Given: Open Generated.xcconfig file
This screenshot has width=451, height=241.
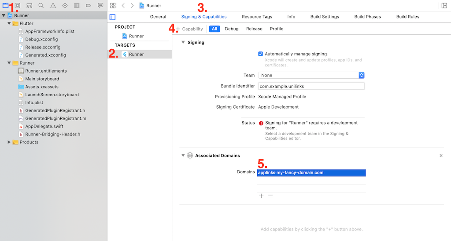Looking at the screenshot, I should point(45,55).
